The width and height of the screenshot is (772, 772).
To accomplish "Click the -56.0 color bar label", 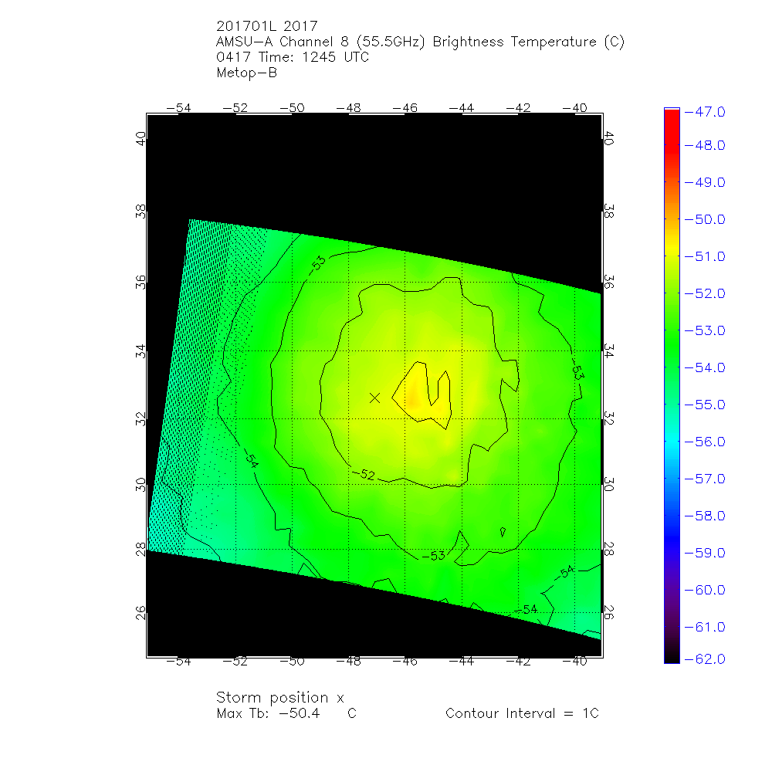I will point(705,442).
